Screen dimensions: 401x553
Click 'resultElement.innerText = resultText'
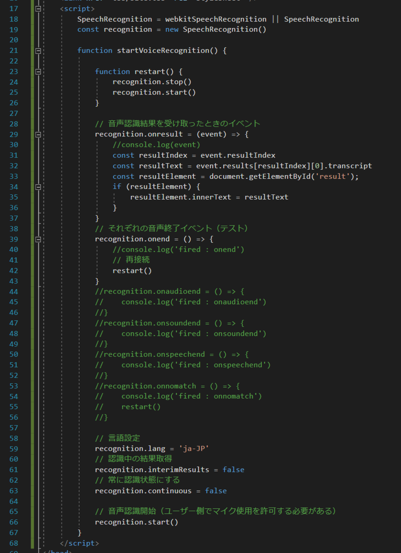tap(209, 197)
